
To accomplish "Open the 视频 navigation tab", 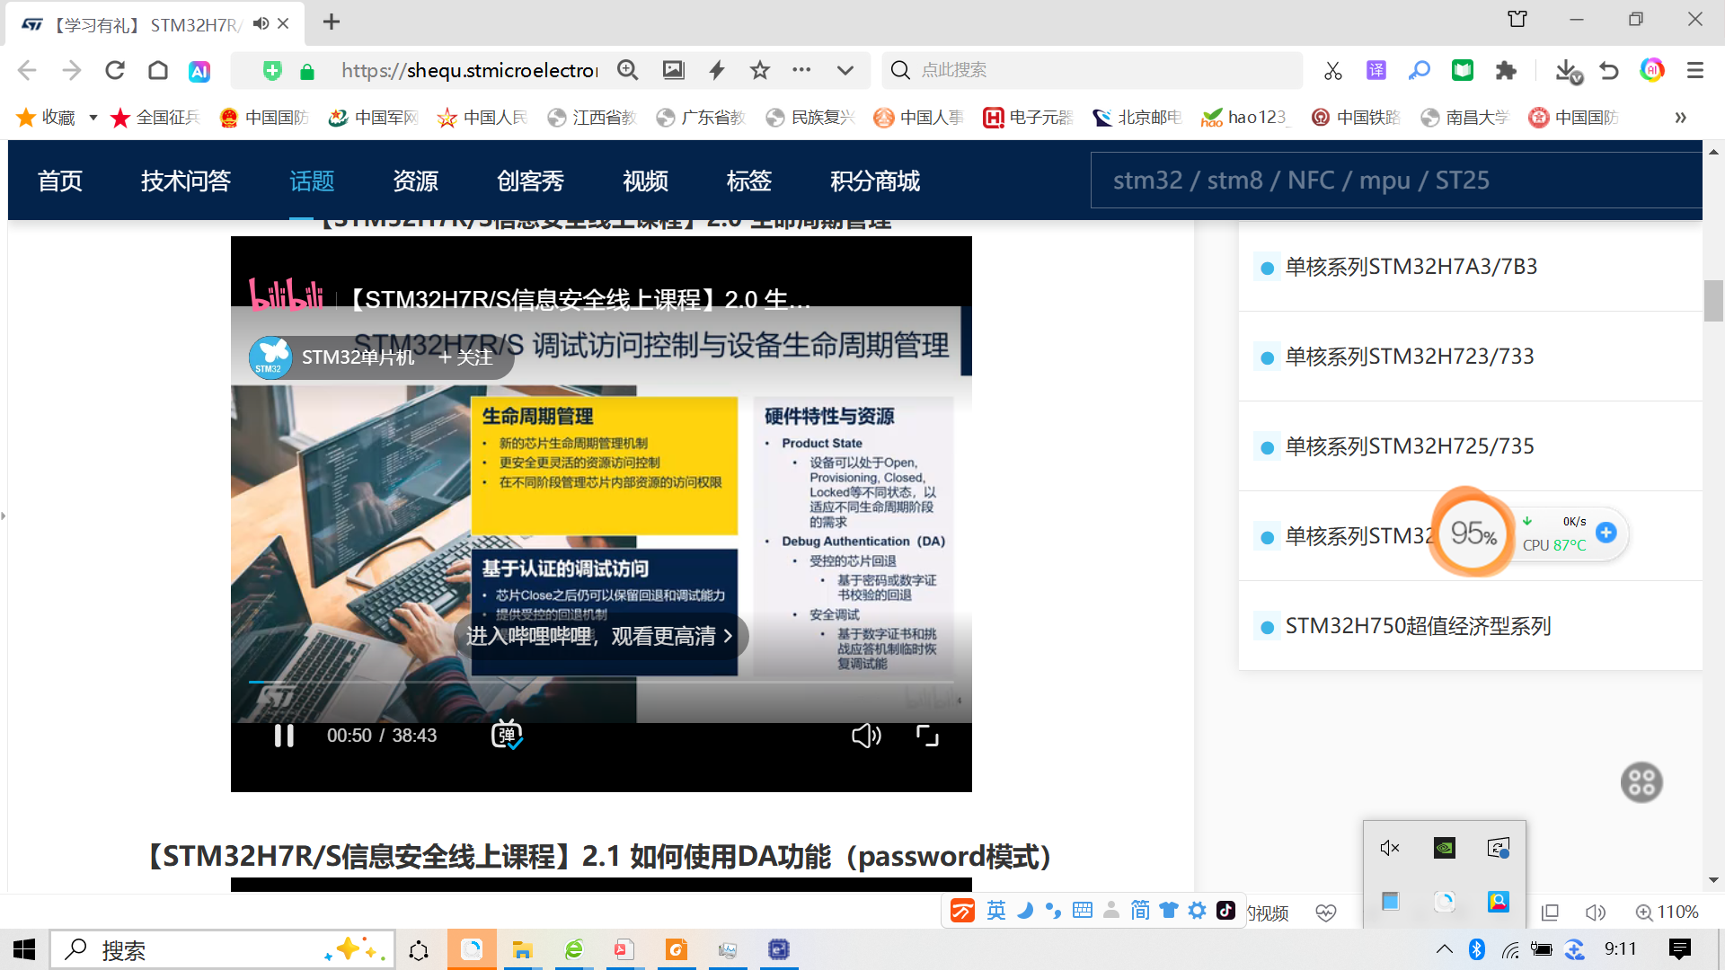I will click(x=646, y=181).
